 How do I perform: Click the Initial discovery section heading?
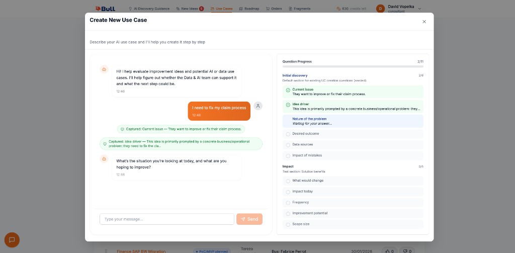295,75
